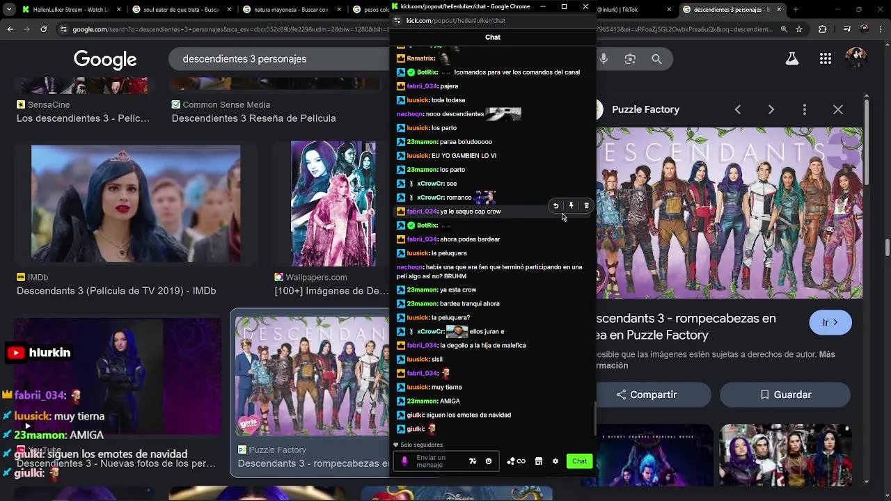Open the Google account avatar
Image resolution: width=891 pixels, height=501 pixels.
[x=856, y=58]
